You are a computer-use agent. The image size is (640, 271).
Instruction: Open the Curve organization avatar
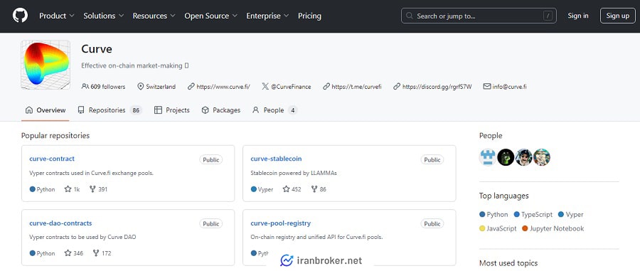pyautogui.click(x=46, y=65)
